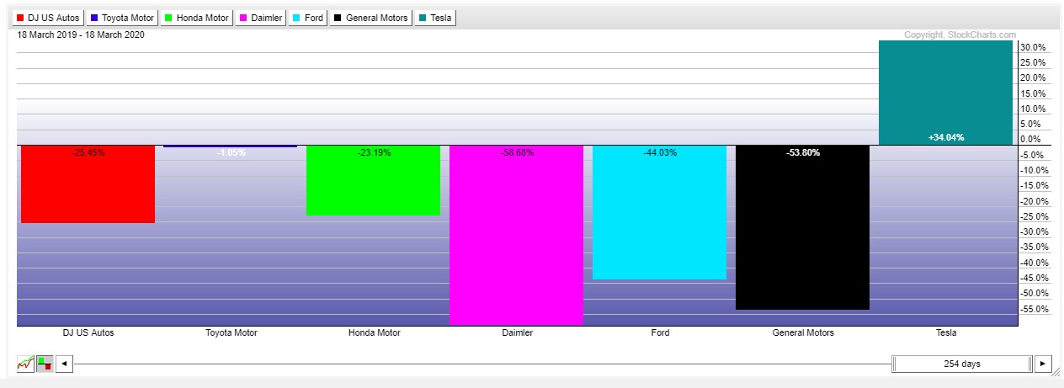This screenshot has height=388, width=1064.
Task: Click the 254 days range slider handle
Action: (x=961, y=364)
